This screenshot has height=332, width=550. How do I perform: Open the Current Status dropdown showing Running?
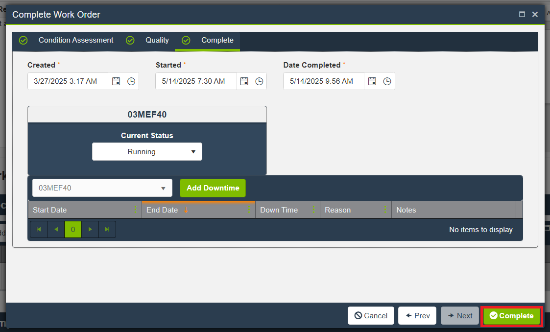(147, 151)
